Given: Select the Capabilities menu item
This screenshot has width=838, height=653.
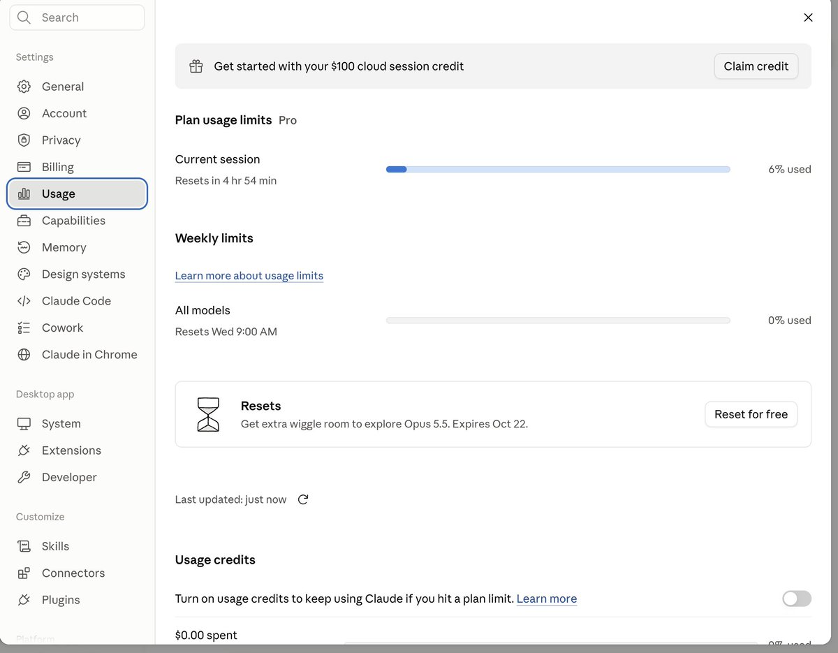Looking at the screenshot, I should coord(77,221).
